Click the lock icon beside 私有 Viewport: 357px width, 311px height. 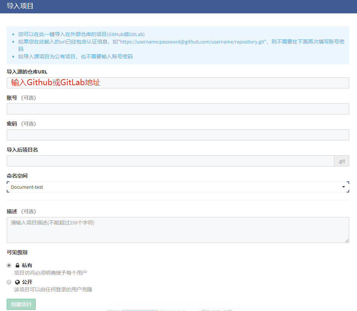[x=17, y=266]
